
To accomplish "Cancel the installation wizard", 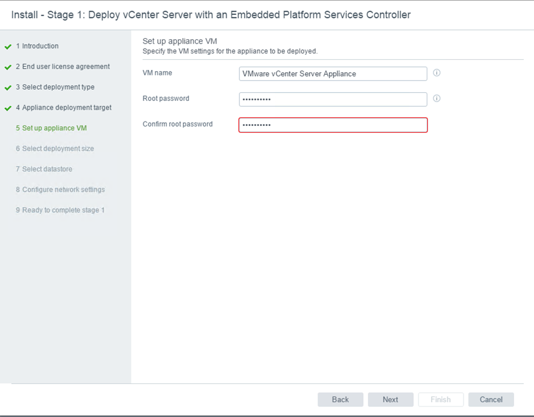I will click(491, 400).
